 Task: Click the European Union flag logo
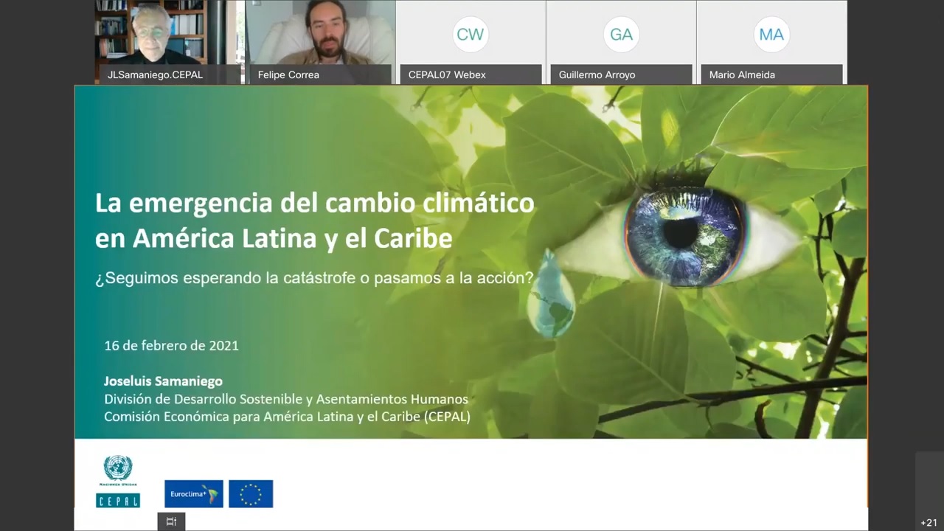click(251, 493)
